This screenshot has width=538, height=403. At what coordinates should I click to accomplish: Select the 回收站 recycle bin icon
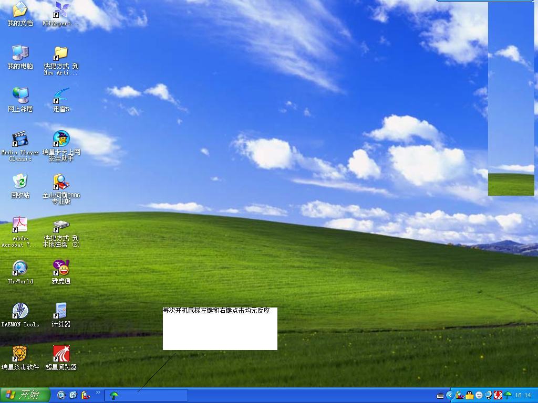pos(20,182)
